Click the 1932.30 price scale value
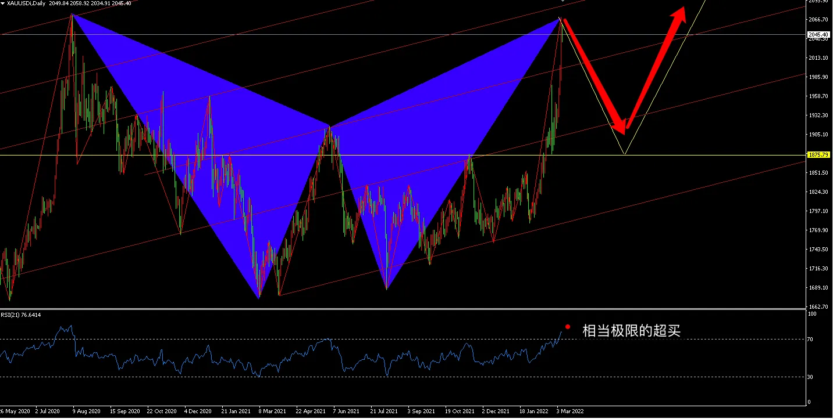Viewport: 833px width, 419px height. [x=818, y=115]
